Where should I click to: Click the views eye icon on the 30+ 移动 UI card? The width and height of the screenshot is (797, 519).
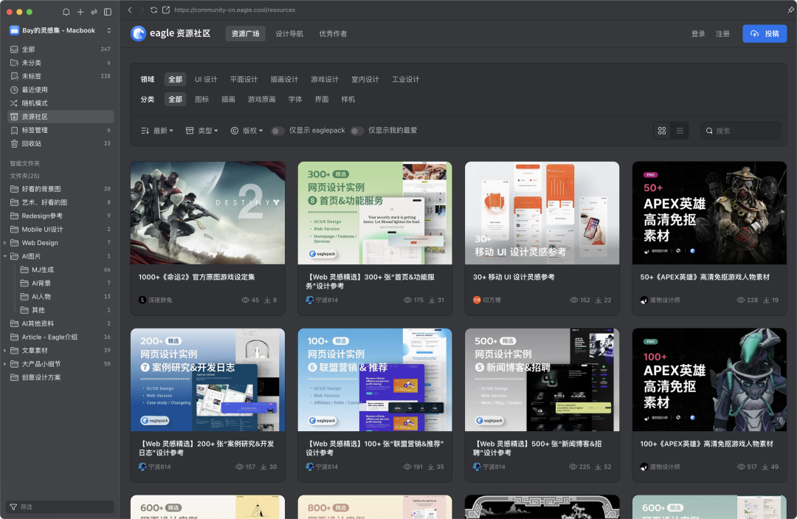coord(574,300)
